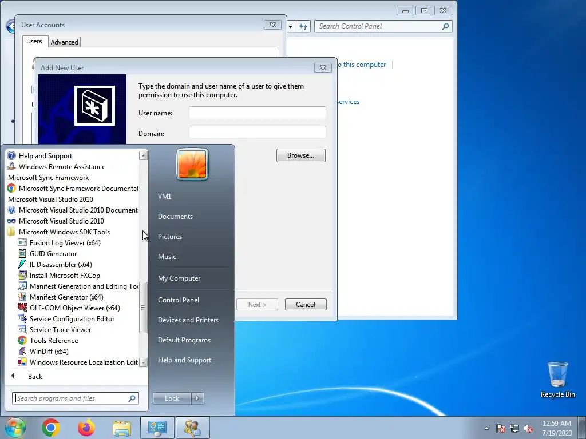The height and width of the screenshot is (439, 586).
Task: Launch Fusion Log Viewer (x64)
Action: (60, 242)
